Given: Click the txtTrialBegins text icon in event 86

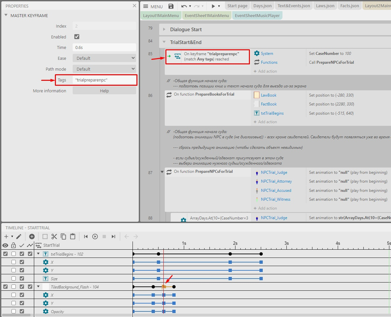Looking at the screenshot, I should click(x=257, y=113).
